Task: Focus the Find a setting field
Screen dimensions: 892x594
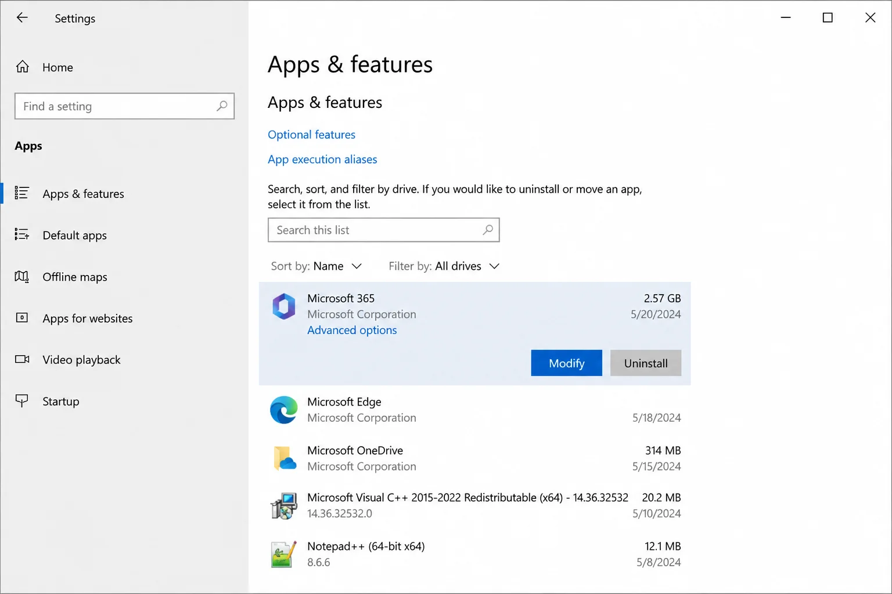Action: pos(124,106)
